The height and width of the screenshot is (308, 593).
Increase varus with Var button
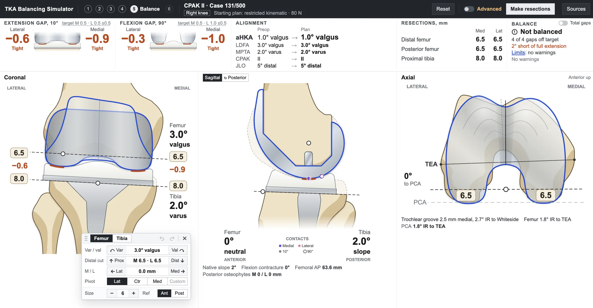point(117,250)
